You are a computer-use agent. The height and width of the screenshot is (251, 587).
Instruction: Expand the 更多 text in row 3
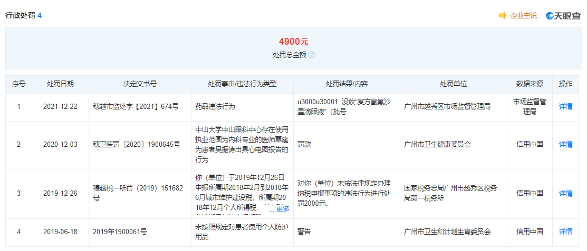coord(283,208)
